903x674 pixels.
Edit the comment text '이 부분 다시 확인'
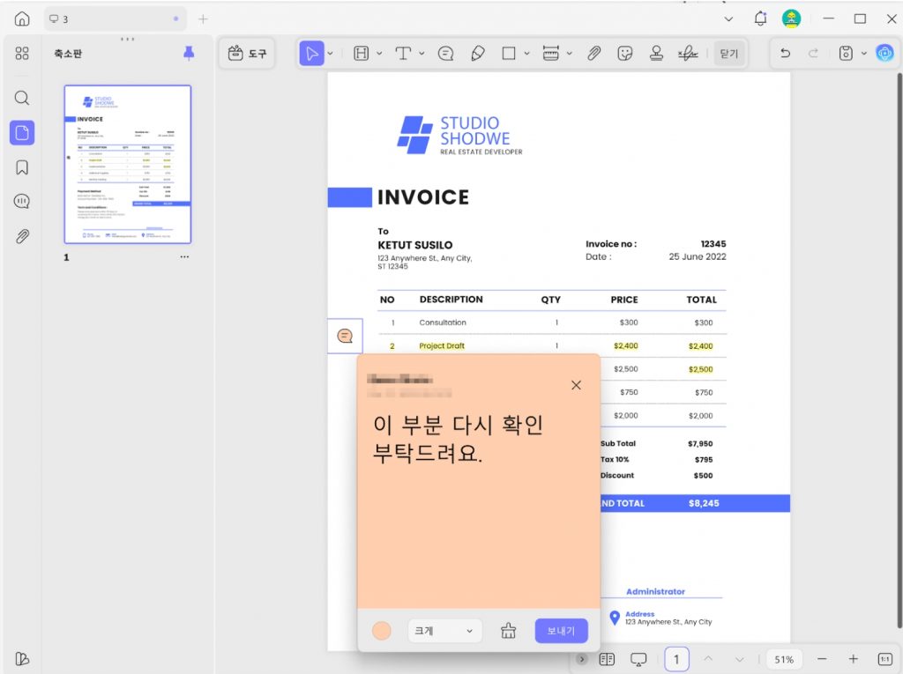coord(458,424)
